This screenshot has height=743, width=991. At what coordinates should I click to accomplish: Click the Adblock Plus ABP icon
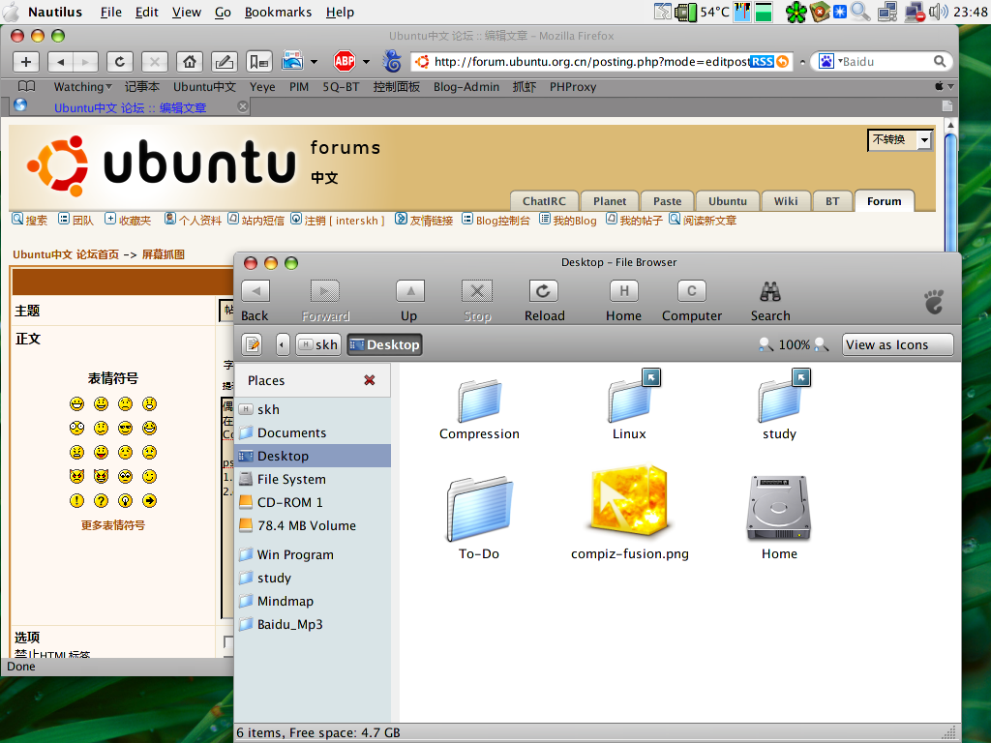point(345,61)
